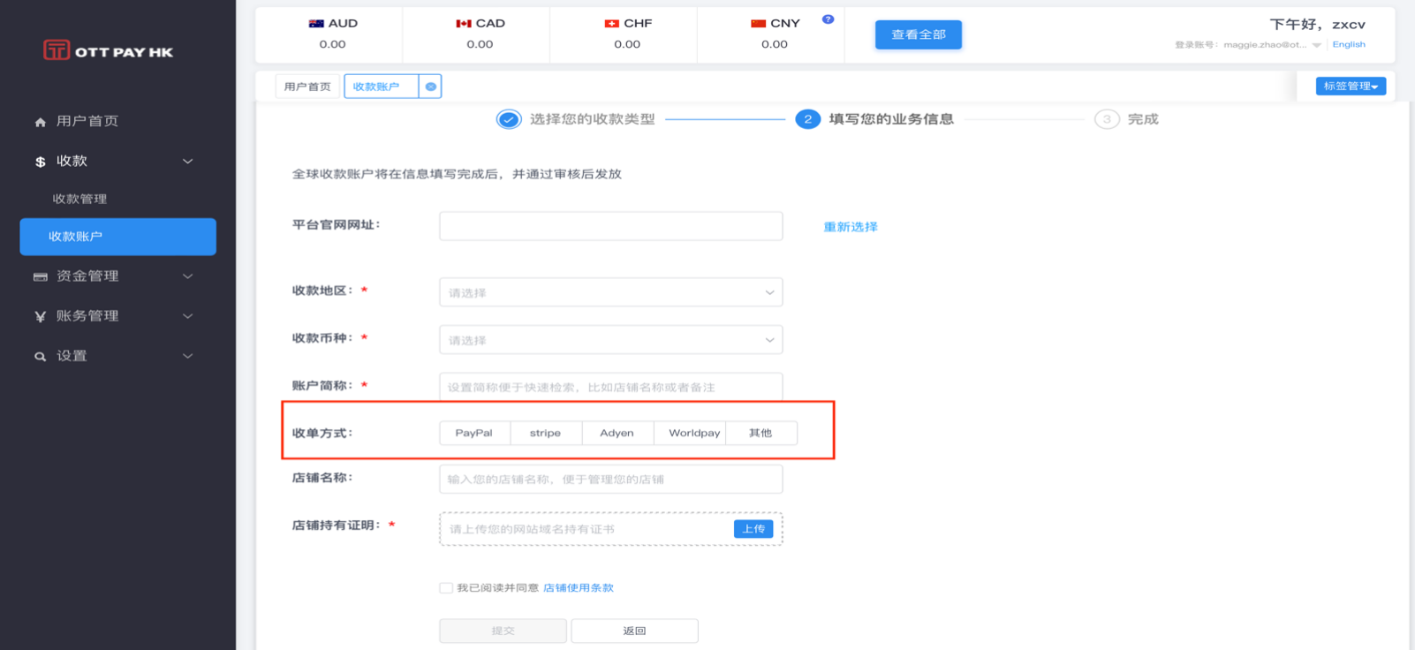Tick the 我已阅读并同意 checkbox
This screenshot has height=650, width=1415.
446,588
